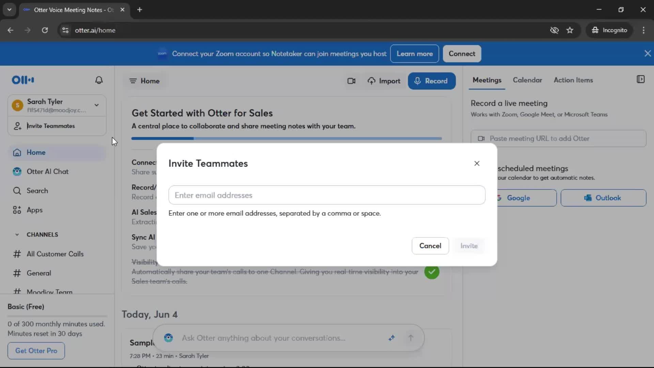Click the send arrow in Otter chat bar

point(411,338)
